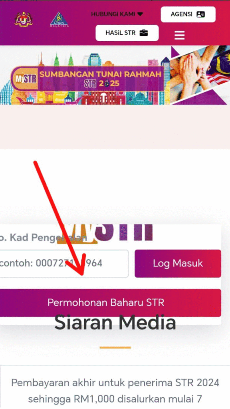Click the No. Kad Pengenalan label

pyautogui.click(x=43, y=237)
